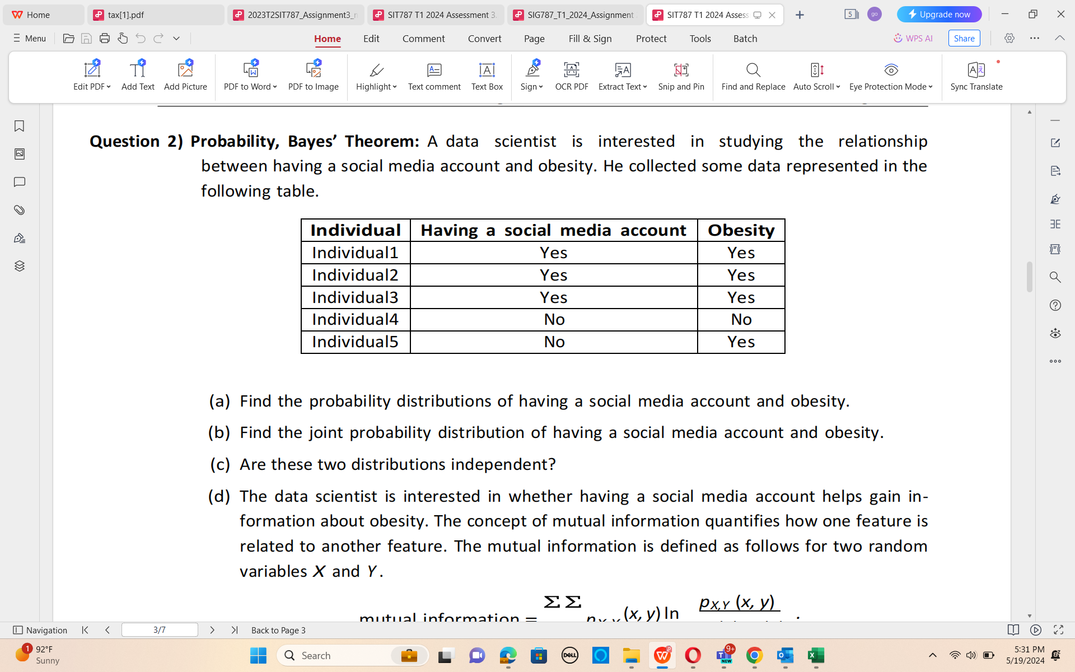This screenshot has width=1075, height=672.
Task: Open the OCR PDF tool
Action: tap(571, 76)
